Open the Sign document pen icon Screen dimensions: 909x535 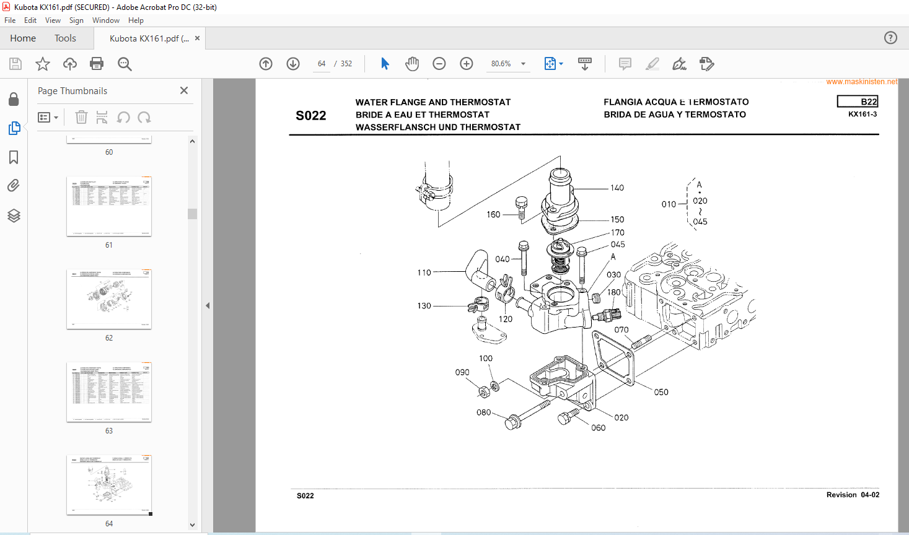click(680, 64)
